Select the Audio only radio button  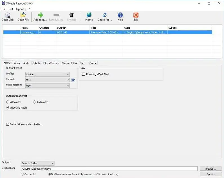click(34, 102)
